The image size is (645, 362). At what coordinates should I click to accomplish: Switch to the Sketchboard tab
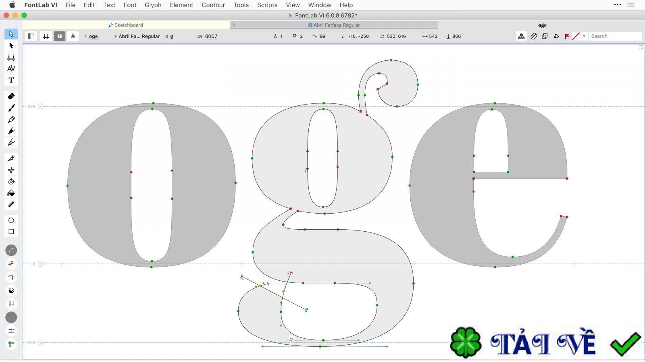click(126, 25)
